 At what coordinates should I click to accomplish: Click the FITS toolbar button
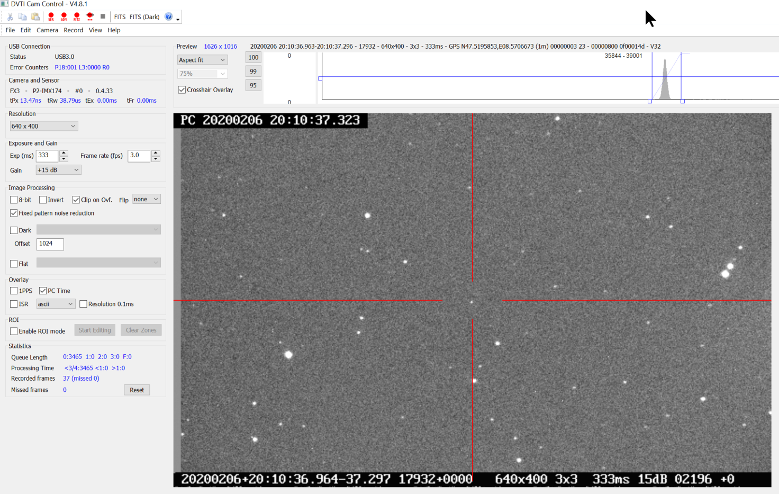pyautogui.click(x=120, y=17)
